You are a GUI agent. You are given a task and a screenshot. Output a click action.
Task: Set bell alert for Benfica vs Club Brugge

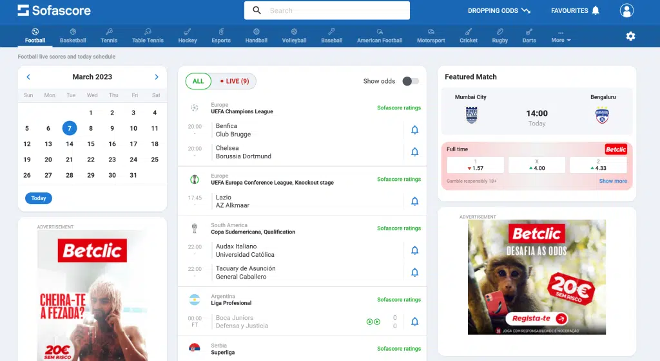[414, 130]
